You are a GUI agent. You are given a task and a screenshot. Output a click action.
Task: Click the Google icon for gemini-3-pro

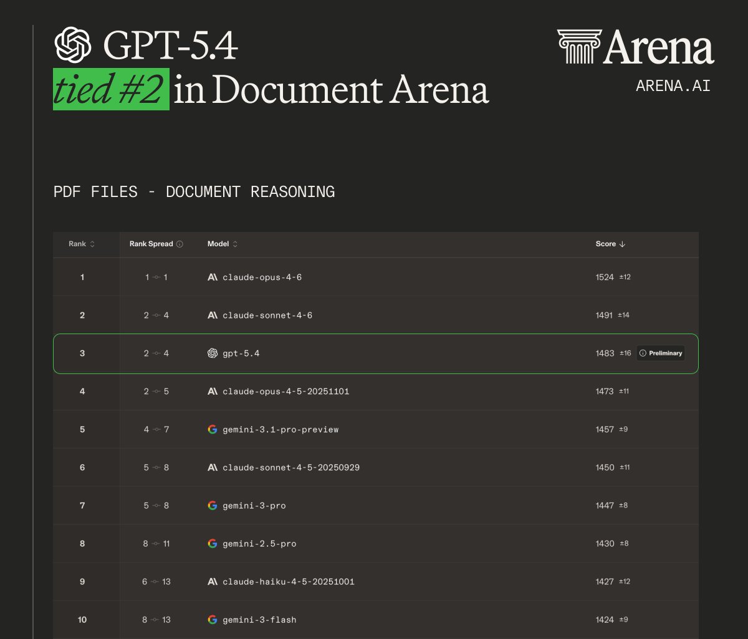(213, 505)
